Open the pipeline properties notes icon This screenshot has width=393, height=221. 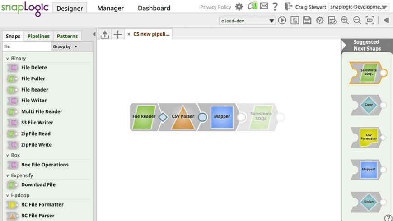tap(332, 20)
